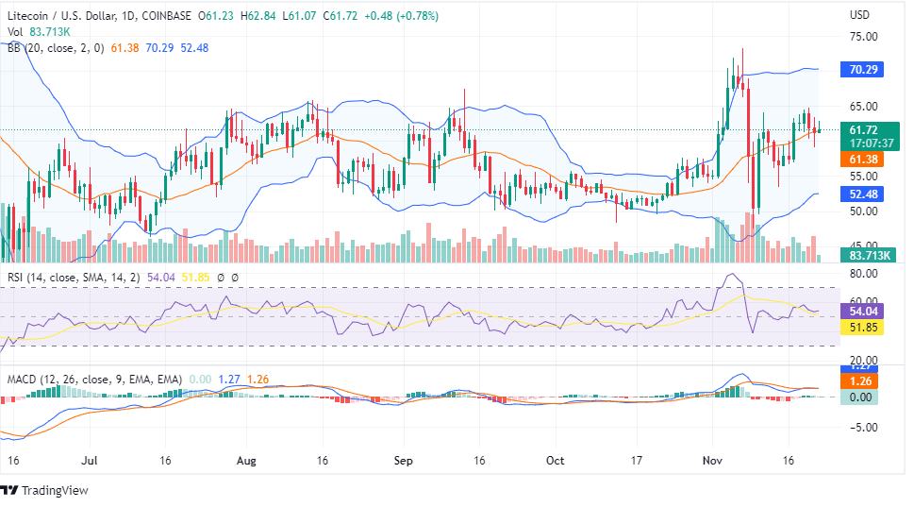Click the 20.00 RSI scale value
The image size is (914, 507).
[863, 361]
